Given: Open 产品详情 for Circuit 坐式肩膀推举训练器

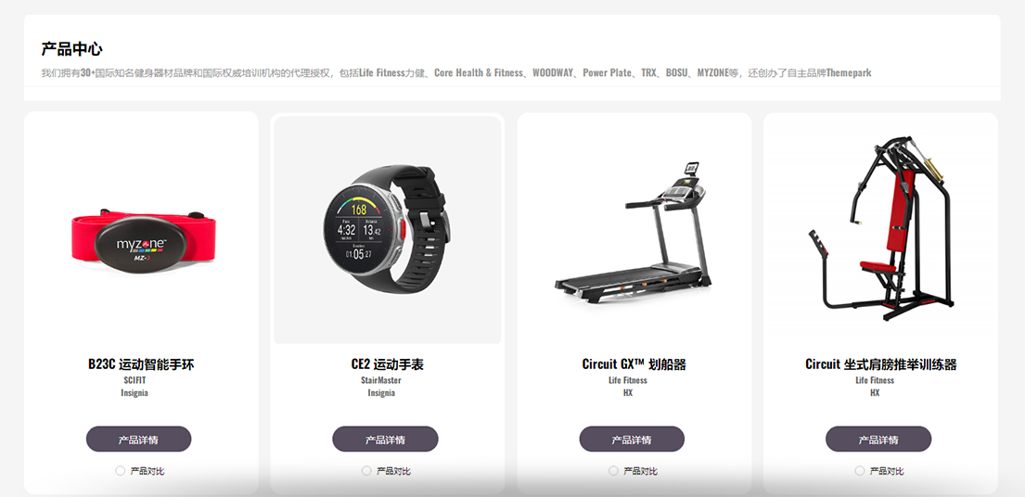Looking at the screenshot, I should pyautogui.click(x=878, y=439).
